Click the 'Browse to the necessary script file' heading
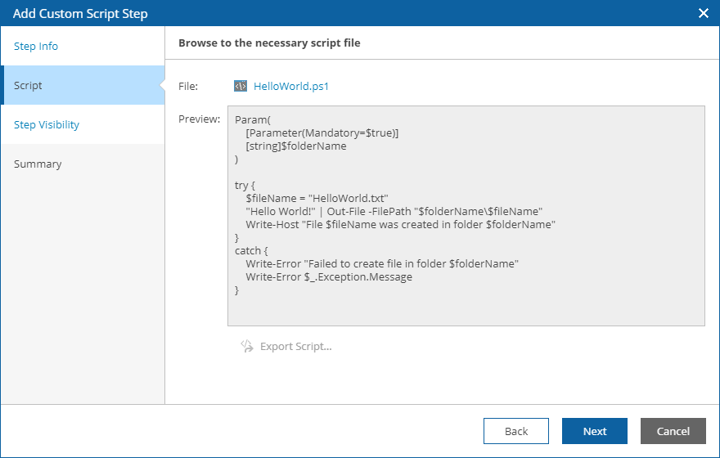This screenshot has width=720, height=458. (x=269, y=43)
